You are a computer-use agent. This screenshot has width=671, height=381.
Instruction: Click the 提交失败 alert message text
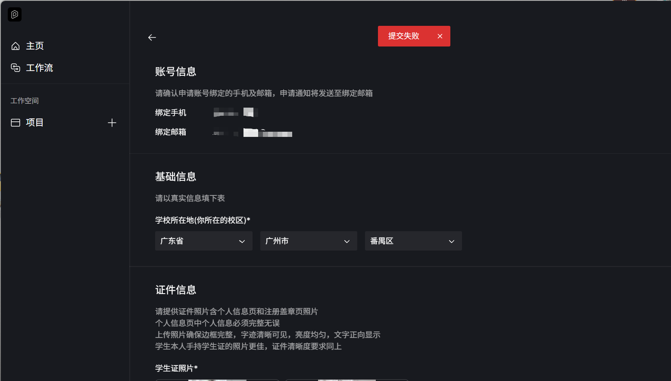404,36
